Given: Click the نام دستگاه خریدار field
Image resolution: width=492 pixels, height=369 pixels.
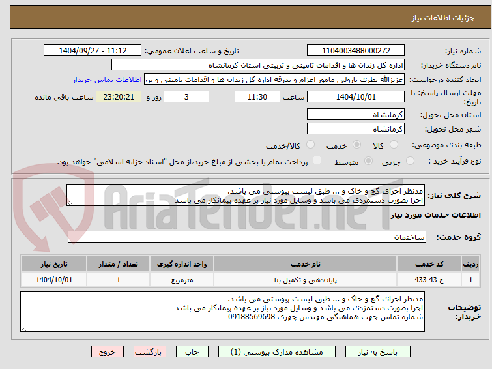Looking at the screenshot, I should tap(258, 65).
